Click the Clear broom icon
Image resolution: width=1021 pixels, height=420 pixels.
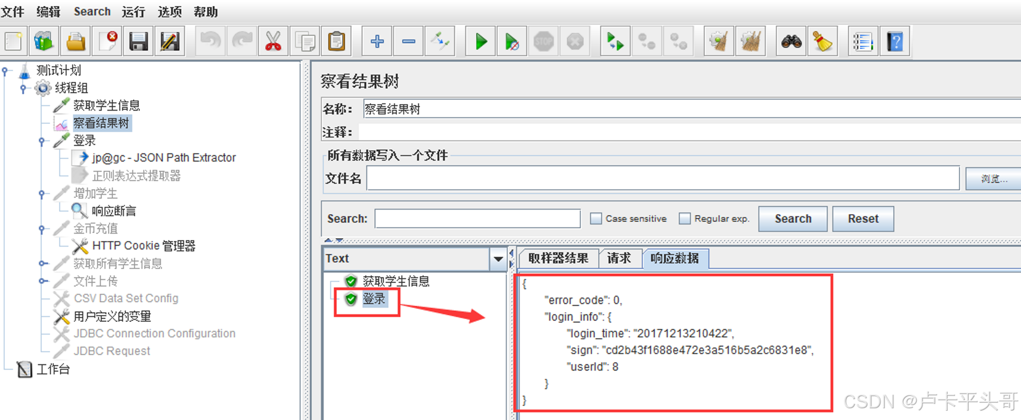coord(719,41)
